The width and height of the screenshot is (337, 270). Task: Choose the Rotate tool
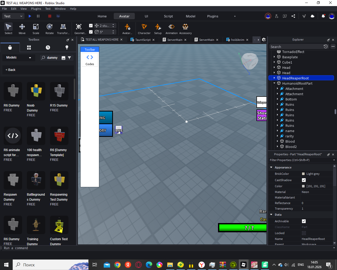pyautogui.click(x=49, y=29)
